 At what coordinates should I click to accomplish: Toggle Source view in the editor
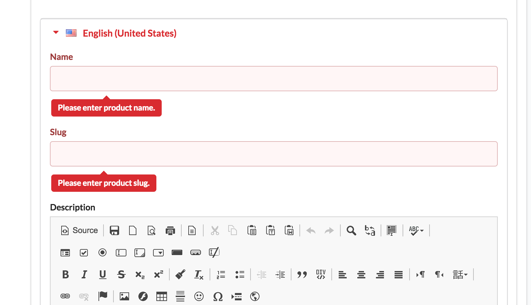tap(79, 230)
